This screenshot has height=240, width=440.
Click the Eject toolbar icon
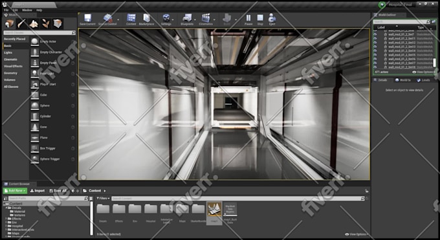[x=272, y=18]
